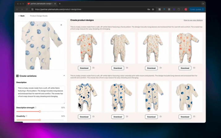This screenshot has width=221, height=138.
Task: Click the browser forward arrow
Action: (x=22, y=10)
